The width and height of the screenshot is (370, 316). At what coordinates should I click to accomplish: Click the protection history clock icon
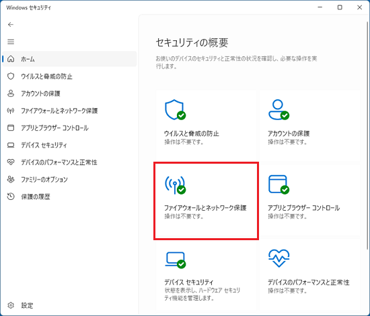pos(11,197)
